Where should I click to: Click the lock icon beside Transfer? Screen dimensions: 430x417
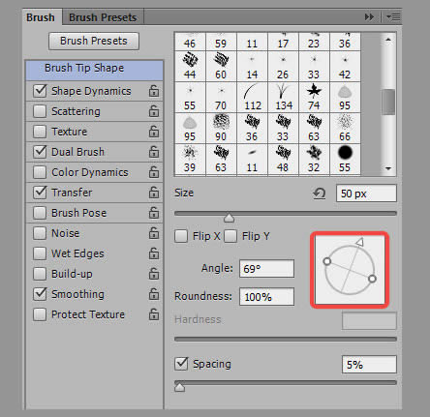pos(154,193)
